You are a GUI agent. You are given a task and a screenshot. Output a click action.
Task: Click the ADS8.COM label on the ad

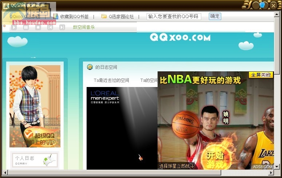pyautogui.click(x=263, y=167)
